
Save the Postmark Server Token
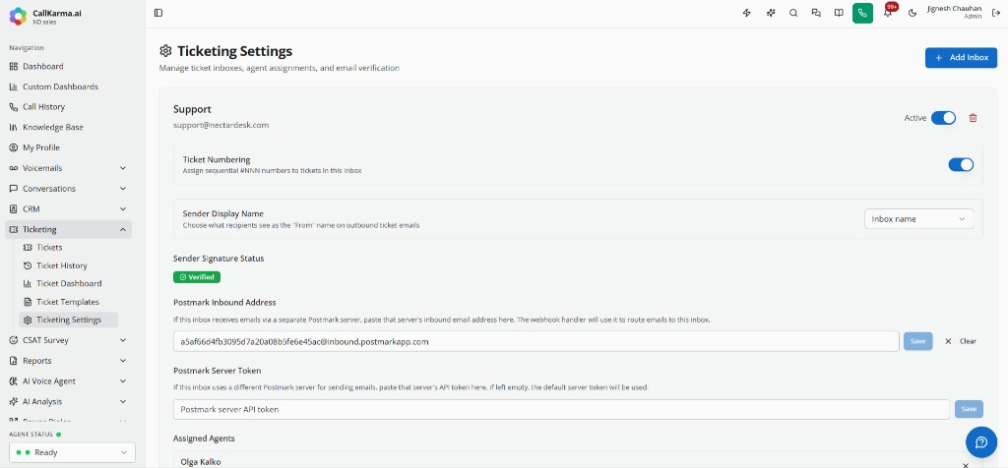[x=969, y=409]
